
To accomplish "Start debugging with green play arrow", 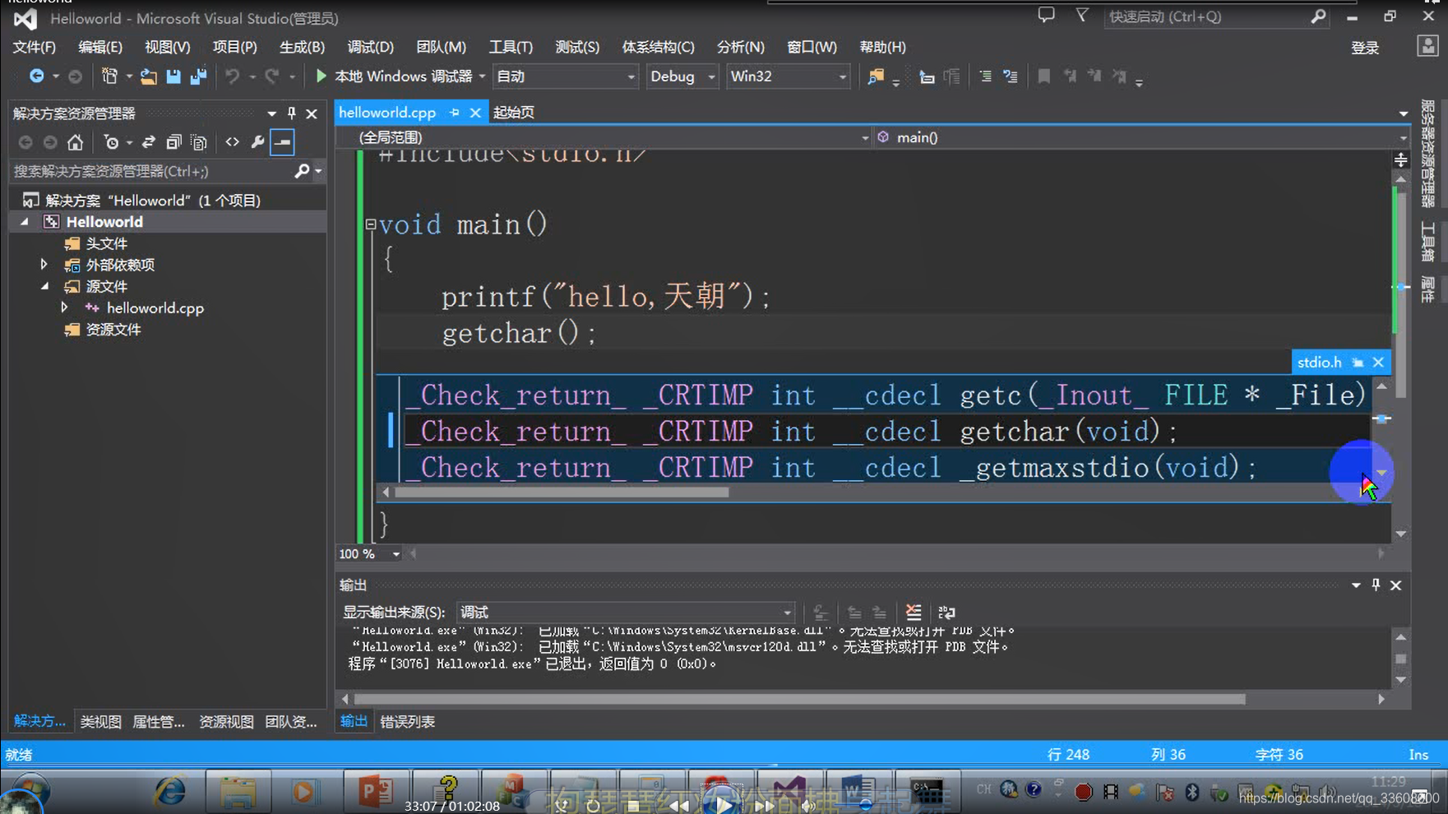I will click(x=321, y=76).
